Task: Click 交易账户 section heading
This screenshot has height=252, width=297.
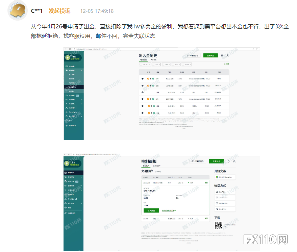Action: point(147,171)
